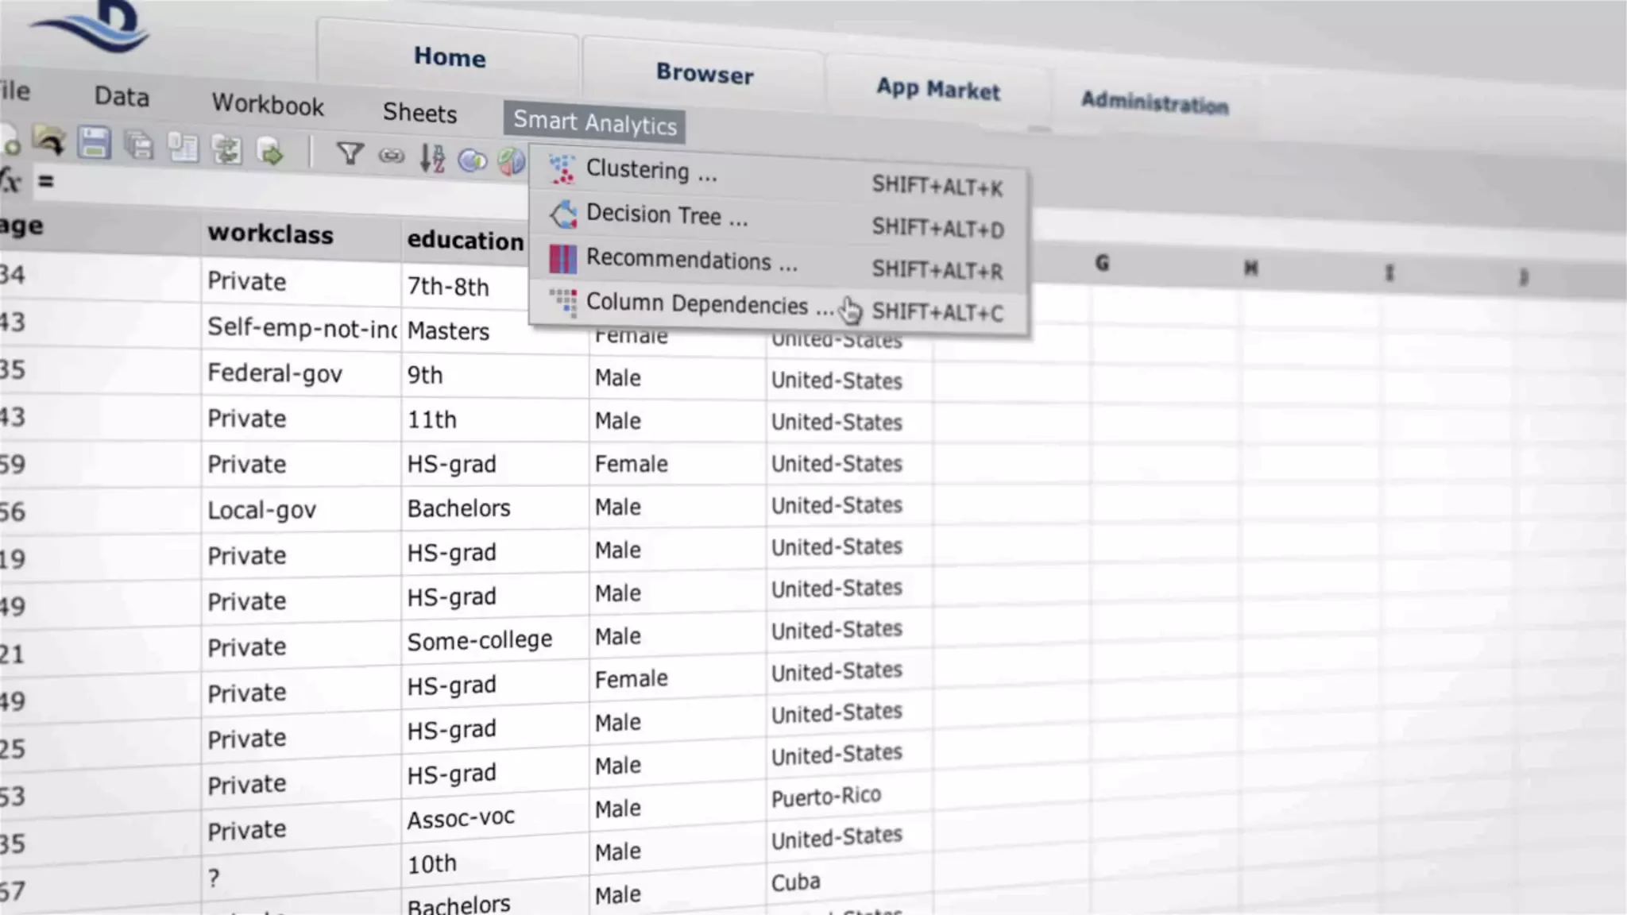The height and width of the screenshot is (915, 1627).
Task: Choose the Decision Tree menu entry
Action: pos(666,215)
